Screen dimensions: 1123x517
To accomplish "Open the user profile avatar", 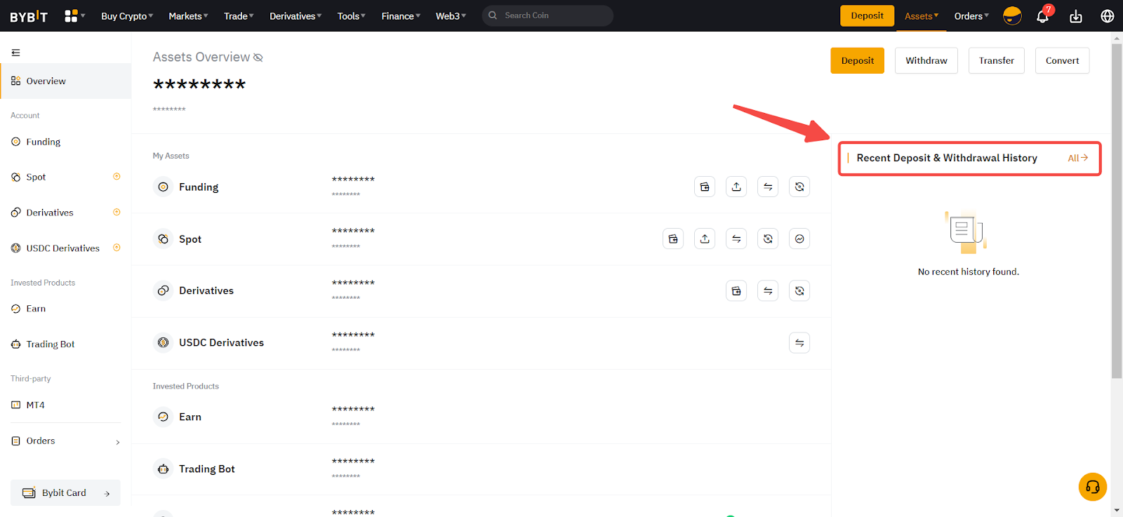I will pyautogui.click(x=1012, y=16).
